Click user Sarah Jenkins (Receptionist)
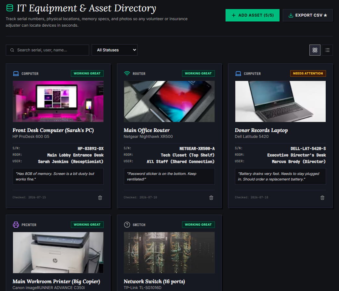Viewport: 339px width, 291px height. [71, 162]
